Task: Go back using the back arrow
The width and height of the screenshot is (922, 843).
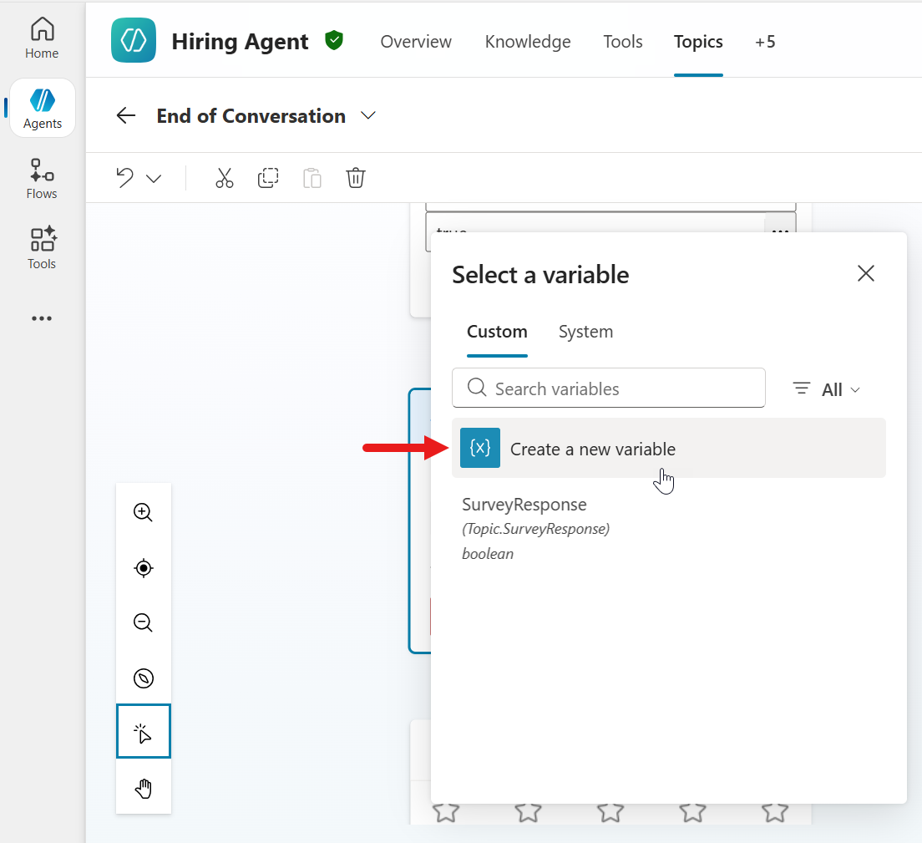Action: coord(125,115)
